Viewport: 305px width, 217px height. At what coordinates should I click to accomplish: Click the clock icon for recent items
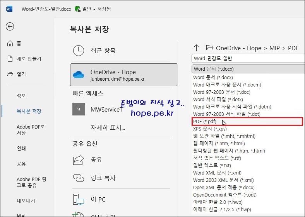click(x=79, y=51)
